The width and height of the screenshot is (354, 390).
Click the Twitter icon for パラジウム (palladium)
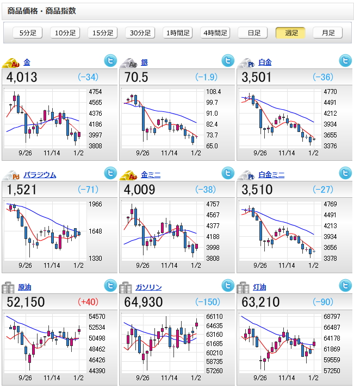pos(110,173)
